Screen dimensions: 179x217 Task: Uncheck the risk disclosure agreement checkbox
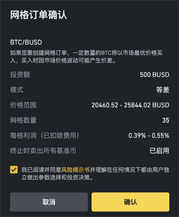(x=14, y=170)
